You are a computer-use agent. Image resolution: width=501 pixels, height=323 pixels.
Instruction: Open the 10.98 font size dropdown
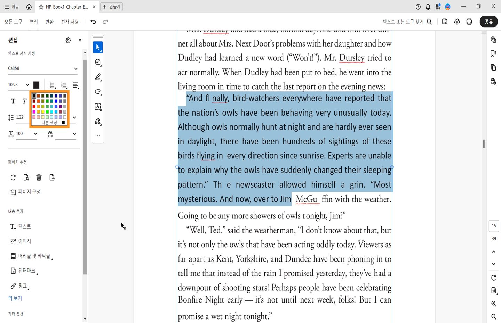point(27,85)
